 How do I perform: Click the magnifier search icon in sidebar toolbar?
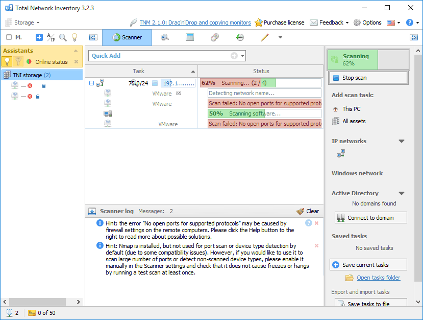click(x=63, y=37)
